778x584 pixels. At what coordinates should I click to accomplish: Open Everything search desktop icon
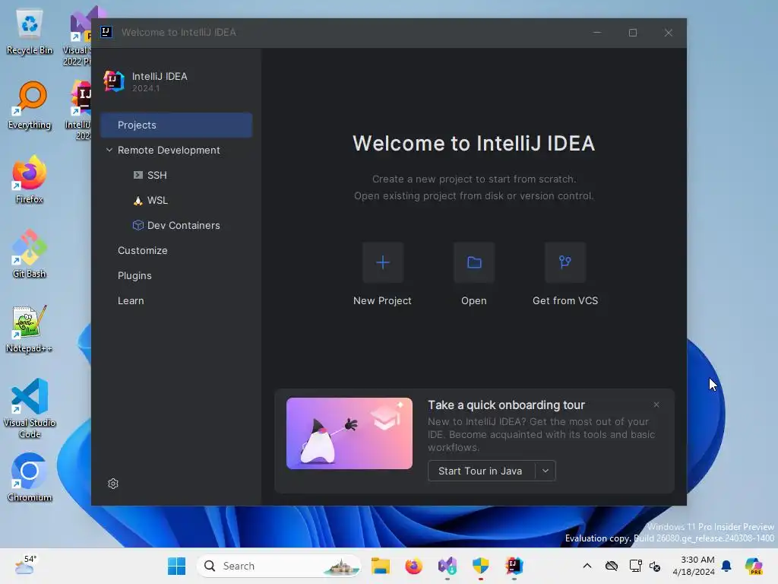tap(30, 106)
